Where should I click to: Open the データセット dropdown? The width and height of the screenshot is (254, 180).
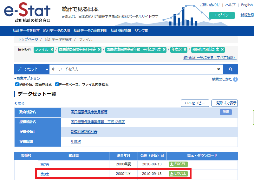32,69
